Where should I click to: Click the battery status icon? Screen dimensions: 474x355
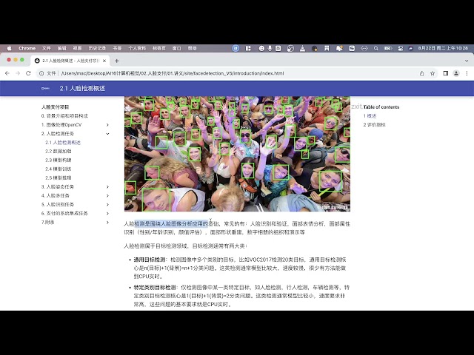click(x=388, y=48)
